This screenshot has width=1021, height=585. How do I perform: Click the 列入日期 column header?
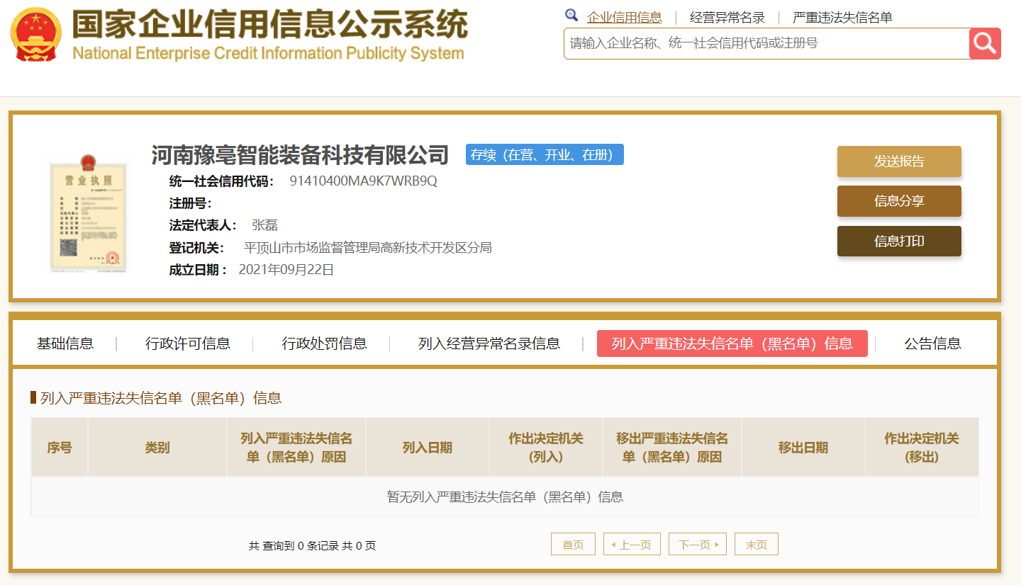click(x=428, y=447)
